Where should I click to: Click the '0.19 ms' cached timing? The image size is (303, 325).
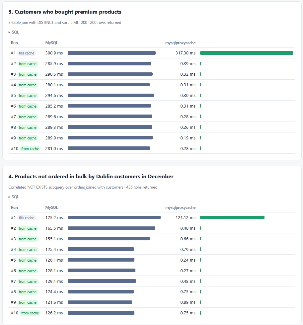(188, 138)
